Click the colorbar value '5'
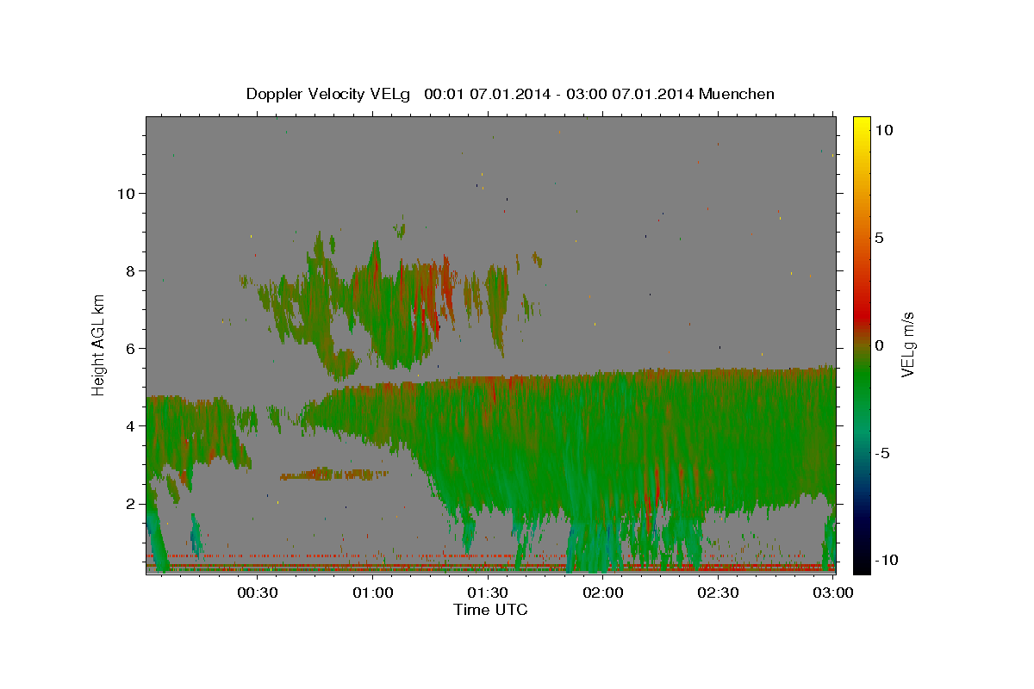This screenshot has width=1034, height=689. click(x=879, y=238)
